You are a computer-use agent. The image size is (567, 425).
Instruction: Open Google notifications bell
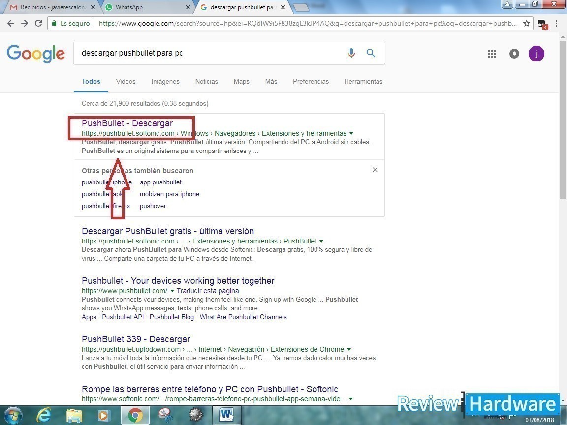pyautogui.click(x=514, y=54)
